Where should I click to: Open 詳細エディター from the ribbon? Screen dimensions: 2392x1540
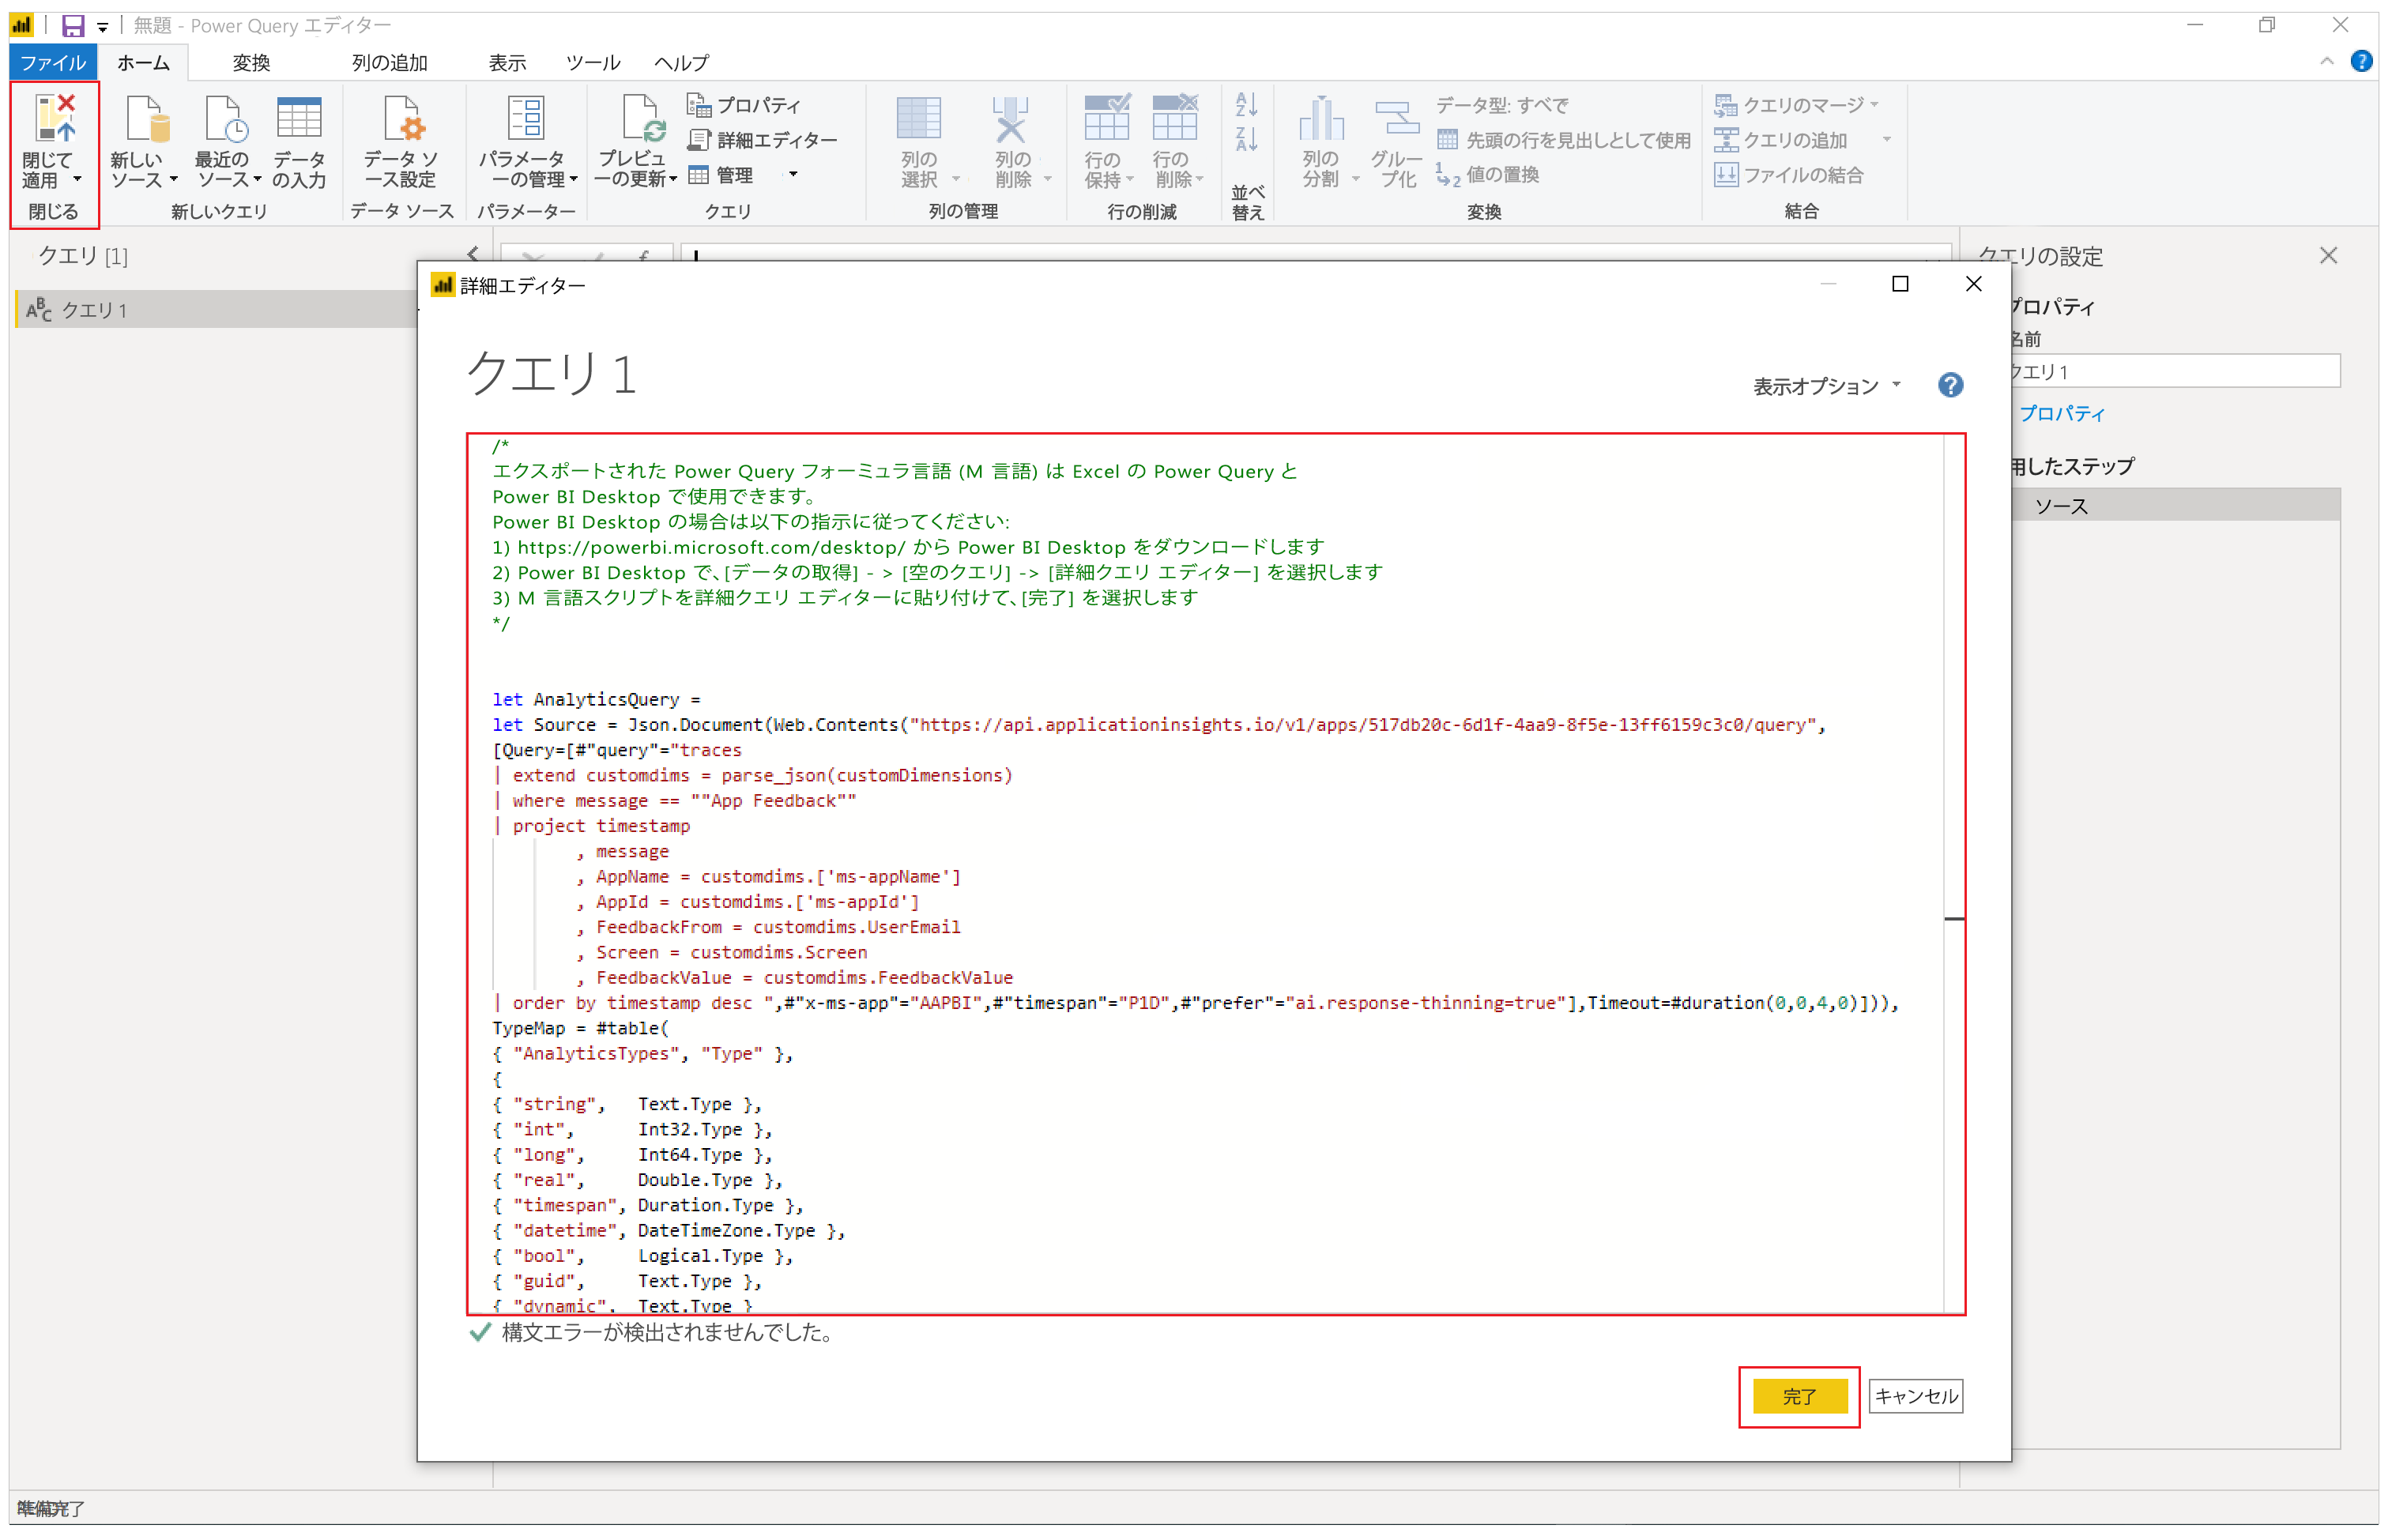pos(762,140)
